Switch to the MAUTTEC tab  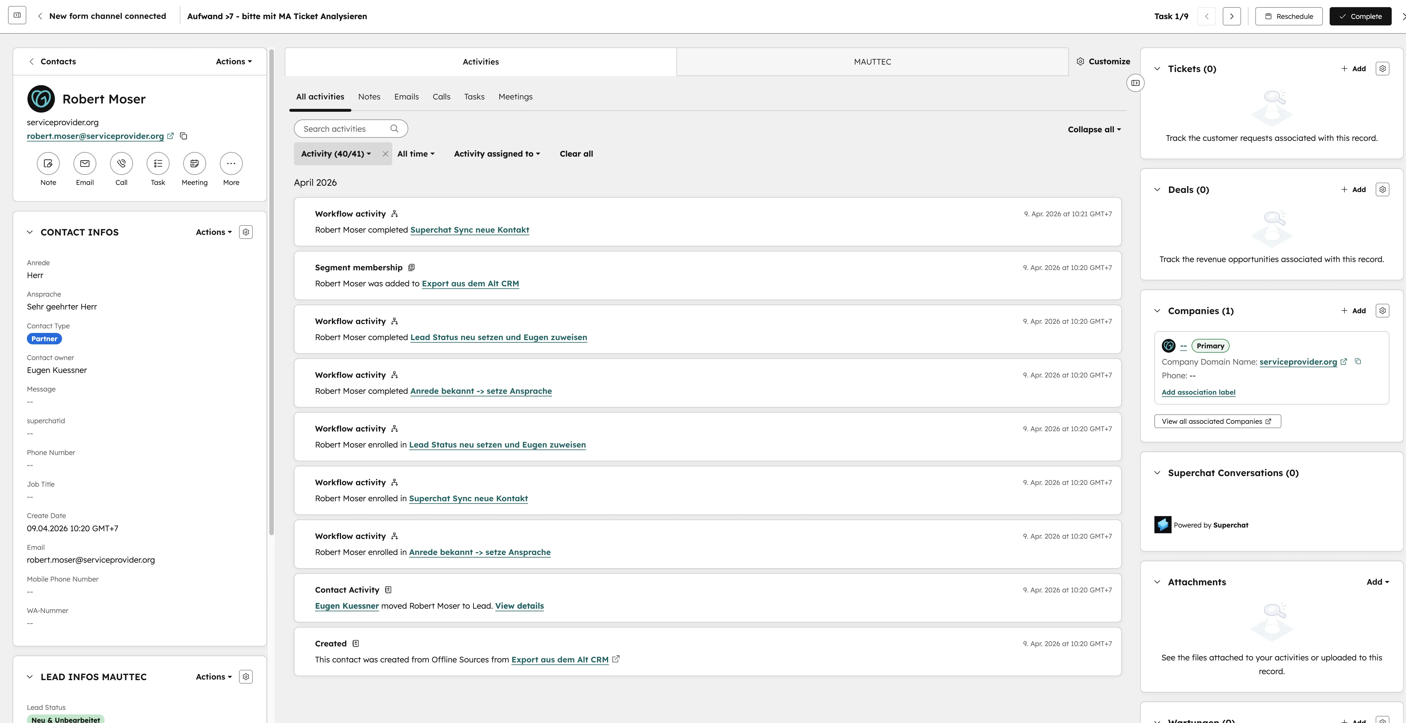coord(872,61)
